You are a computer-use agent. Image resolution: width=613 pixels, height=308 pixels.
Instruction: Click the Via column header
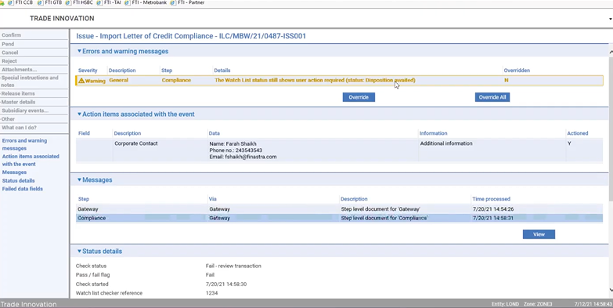[213, 199]
